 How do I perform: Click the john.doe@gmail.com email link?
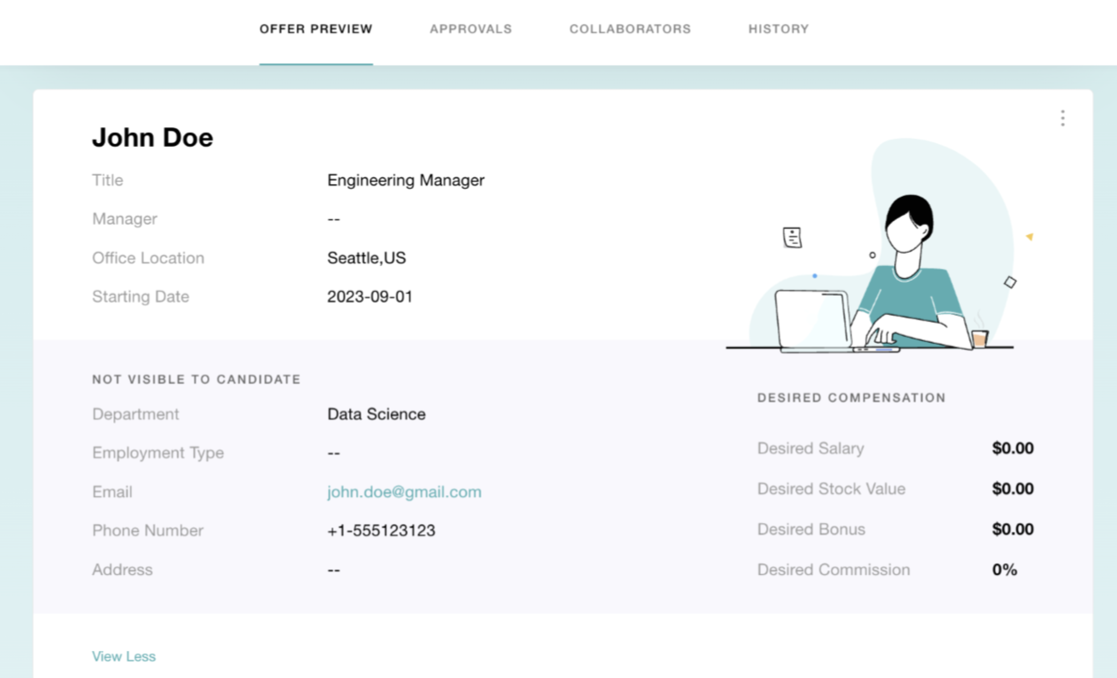point(404,492)
